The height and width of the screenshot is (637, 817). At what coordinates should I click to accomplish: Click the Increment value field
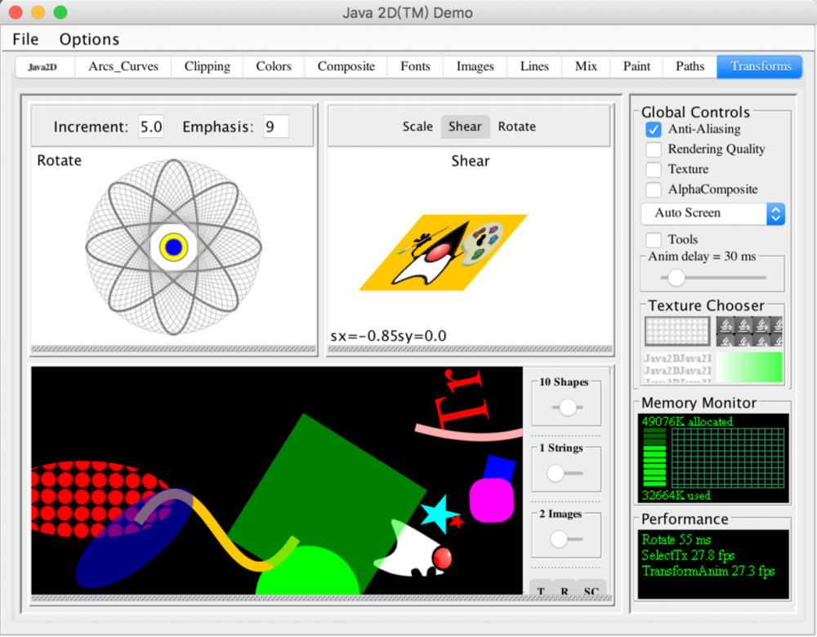[x=151, y=127]
